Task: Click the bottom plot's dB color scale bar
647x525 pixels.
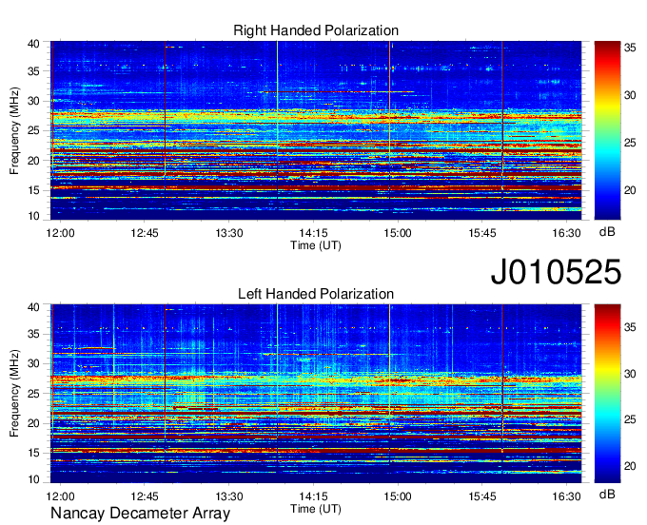Action: [x=607, y=394]
